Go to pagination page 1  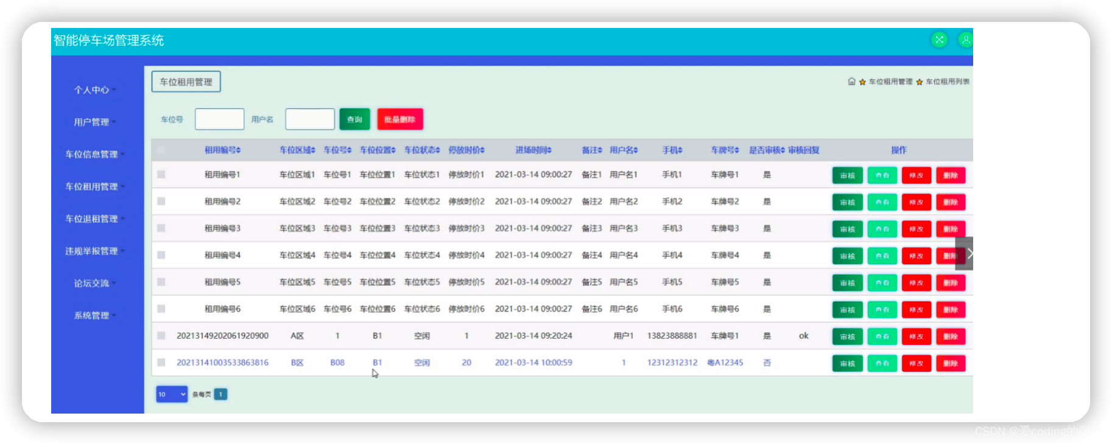pos(220,394)
